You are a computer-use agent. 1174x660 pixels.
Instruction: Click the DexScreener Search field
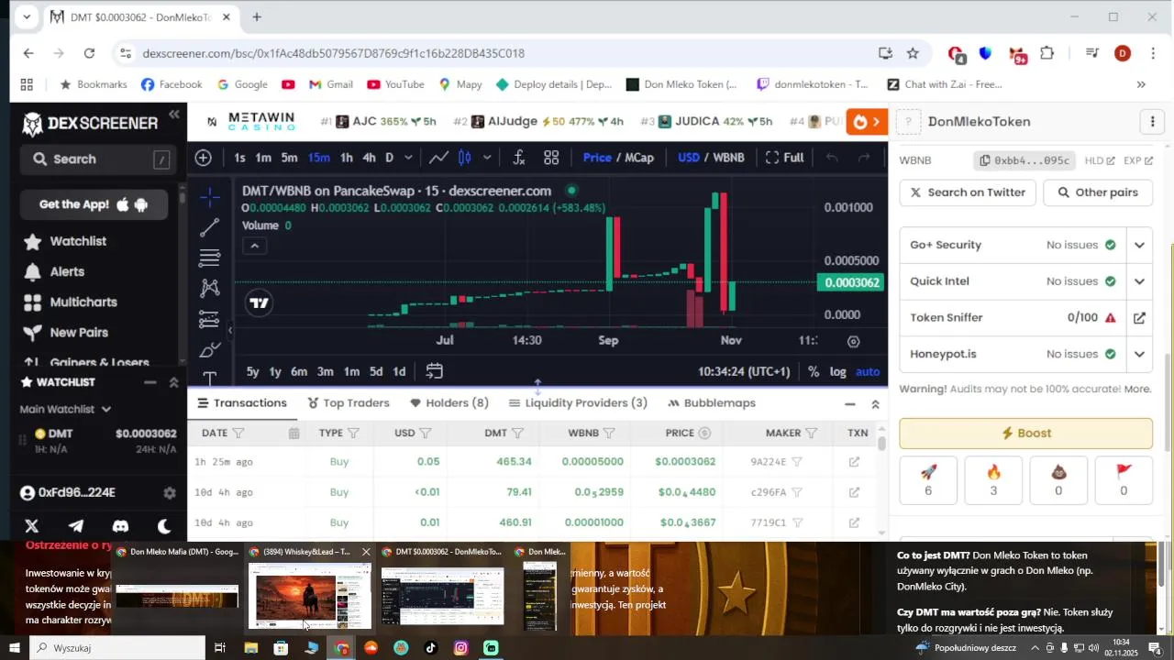coord(96,159)
